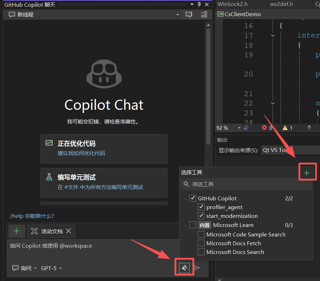Collapse the GitHub Copilot tool group
The height and width of the screenshot is (281, 320).
pyautogui.click(x=185, y=199)
